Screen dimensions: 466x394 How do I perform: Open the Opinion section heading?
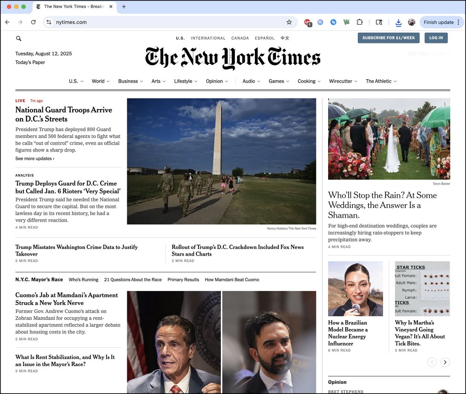coord(337,382)
